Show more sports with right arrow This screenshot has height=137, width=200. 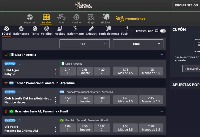(x=131, y=31)
